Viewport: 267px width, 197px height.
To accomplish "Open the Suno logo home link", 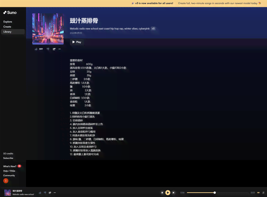I will 10,13.
